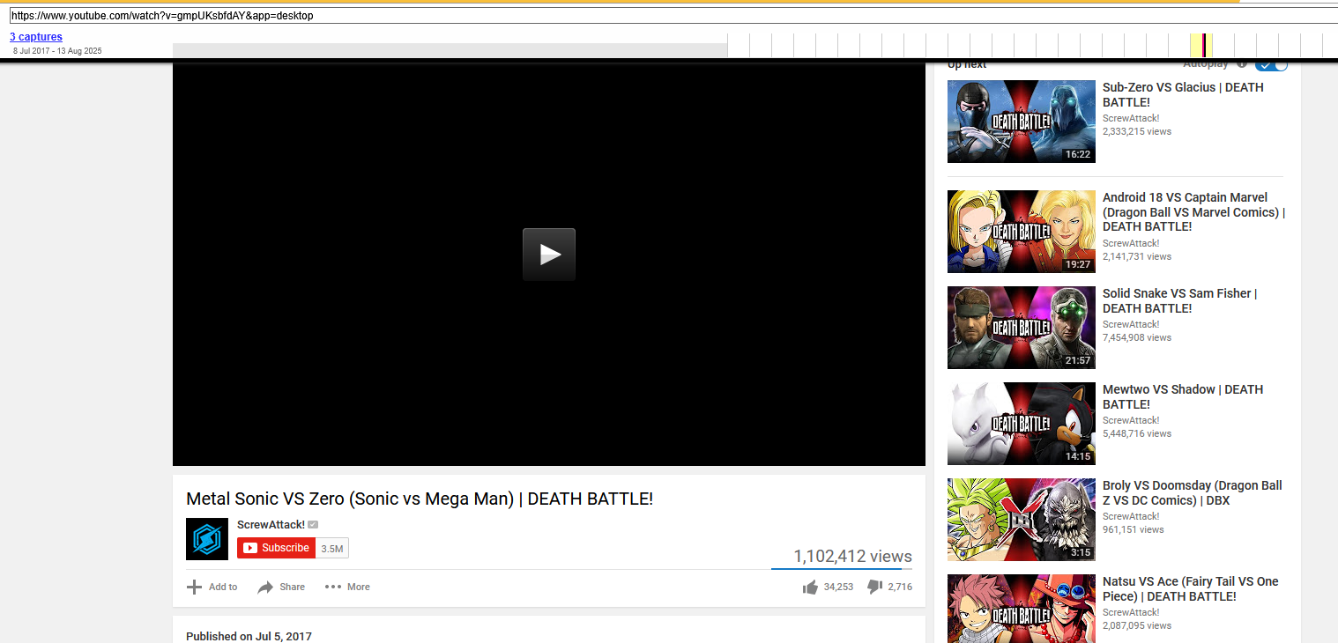Play the Metal Sonic VS Zero video
The width and height of the screenshot is (1338, 643).
(x=548, y=255)
